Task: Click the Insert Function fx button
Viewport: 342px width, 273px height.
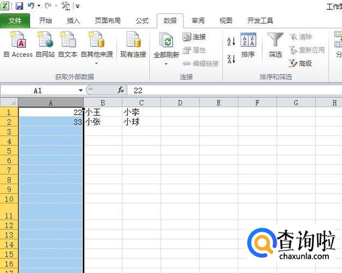Action: [x=121, y=90]
